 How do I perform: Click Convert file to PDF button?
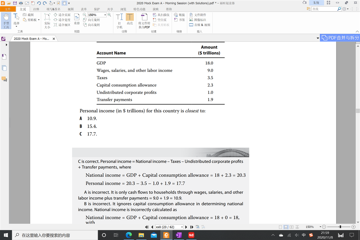point(144,21)
